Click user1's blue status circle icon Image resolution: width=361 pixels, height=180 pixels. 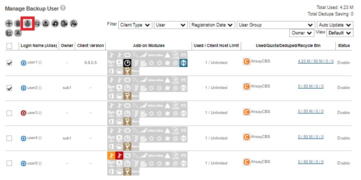[x=24, y=62]
